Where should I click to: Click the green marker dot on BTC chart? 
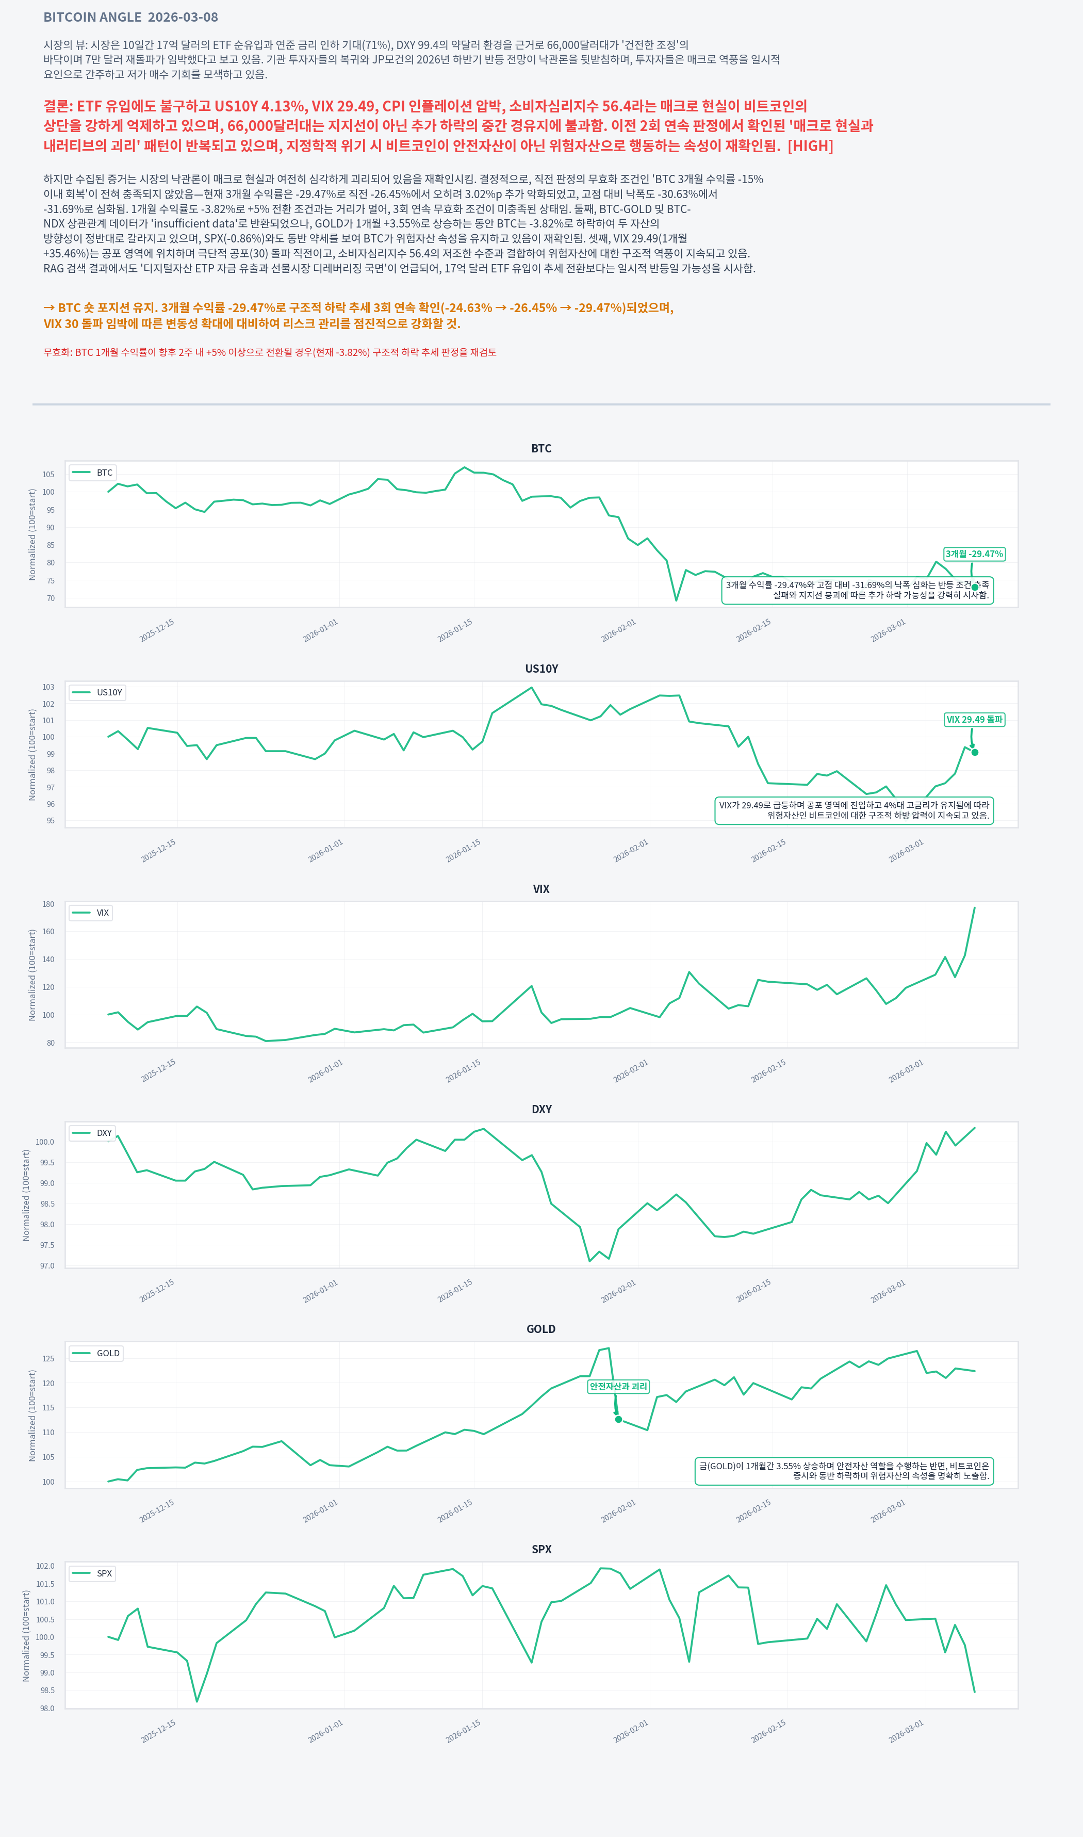[x=974, y=587]
